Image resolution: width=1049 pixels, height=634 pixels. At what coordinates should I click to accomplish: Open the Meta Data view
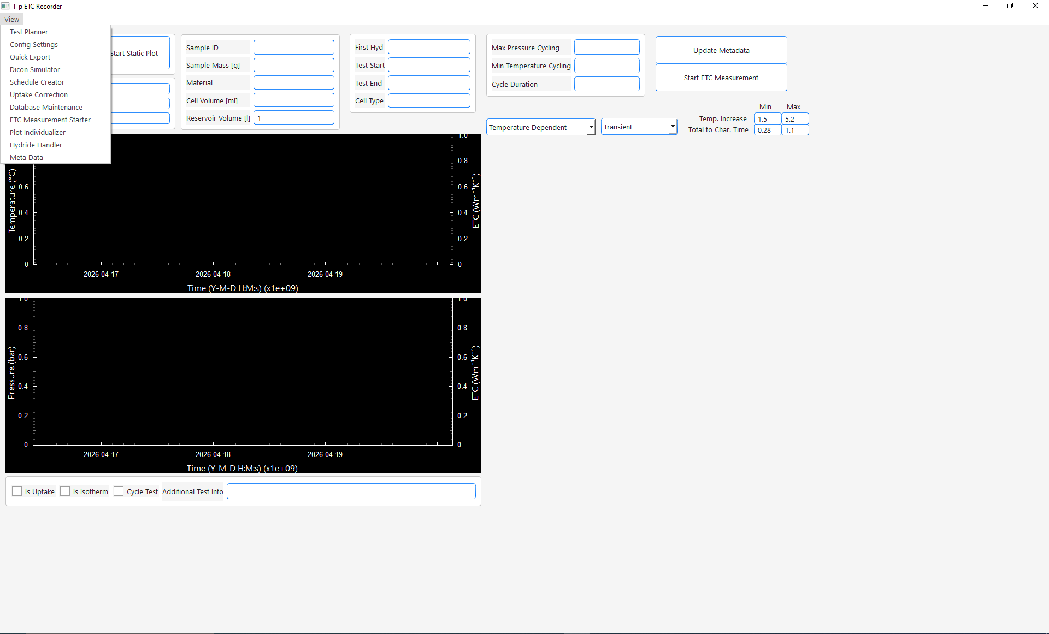pyautogui.click(x=26, y=157)
